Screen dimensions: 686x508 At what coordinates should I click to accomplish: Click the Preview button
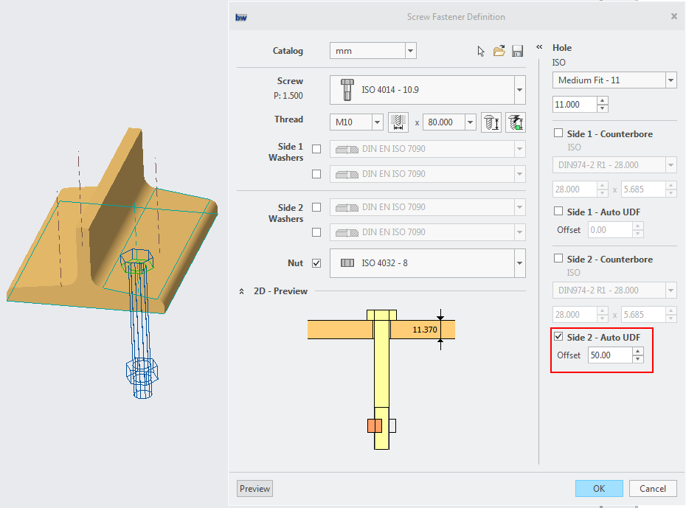[x=254, y=488]
